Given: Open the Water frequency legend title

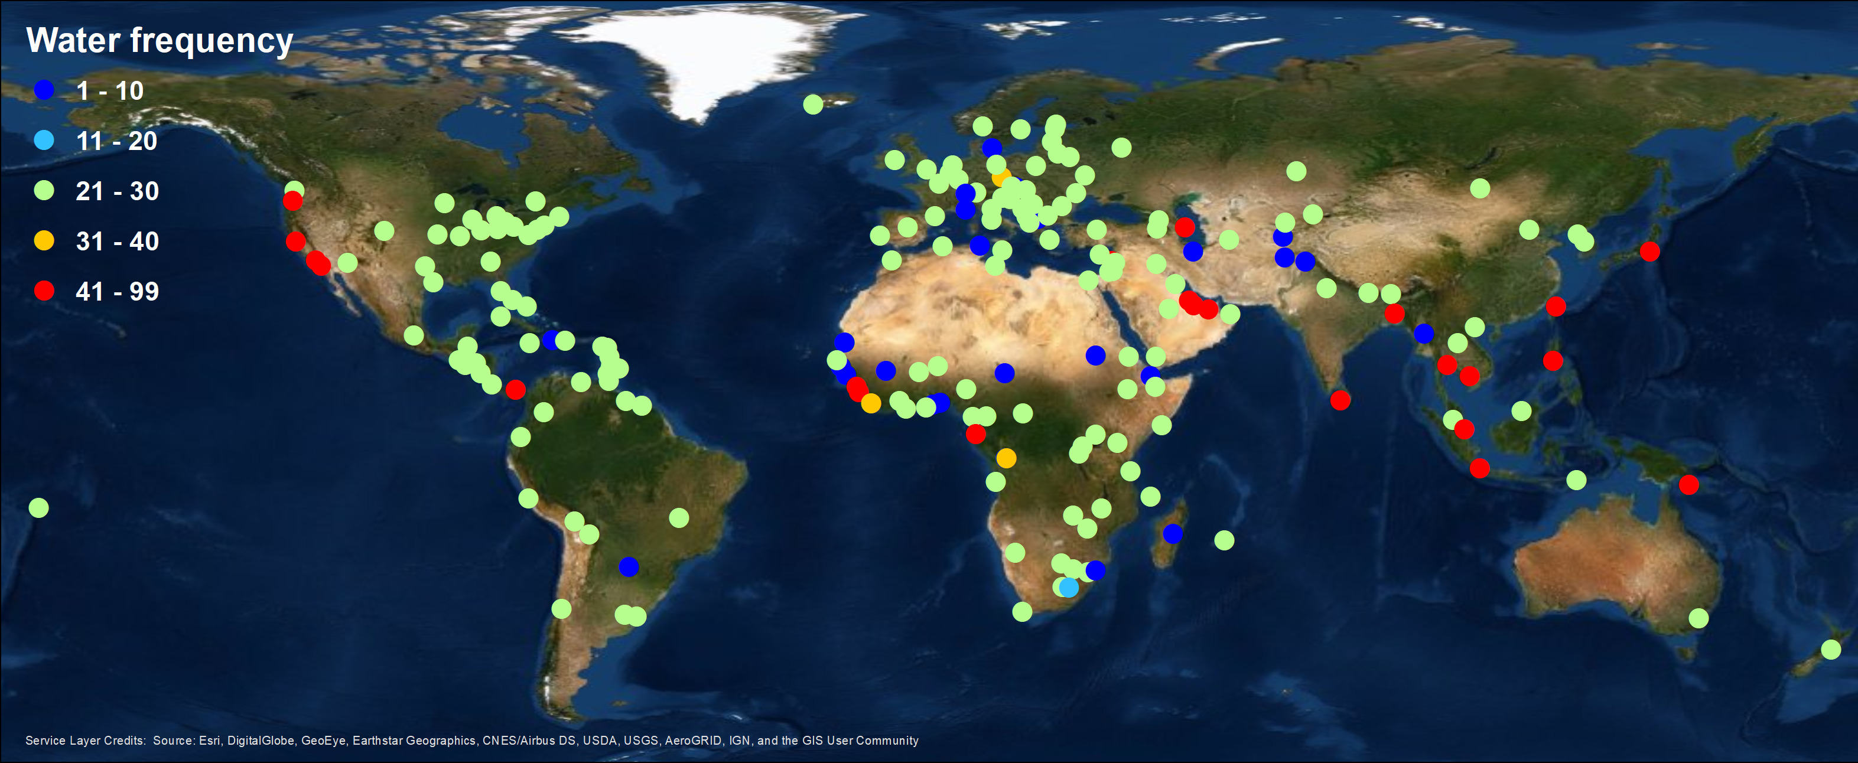Looking at the screenshot, I should 160,41.
